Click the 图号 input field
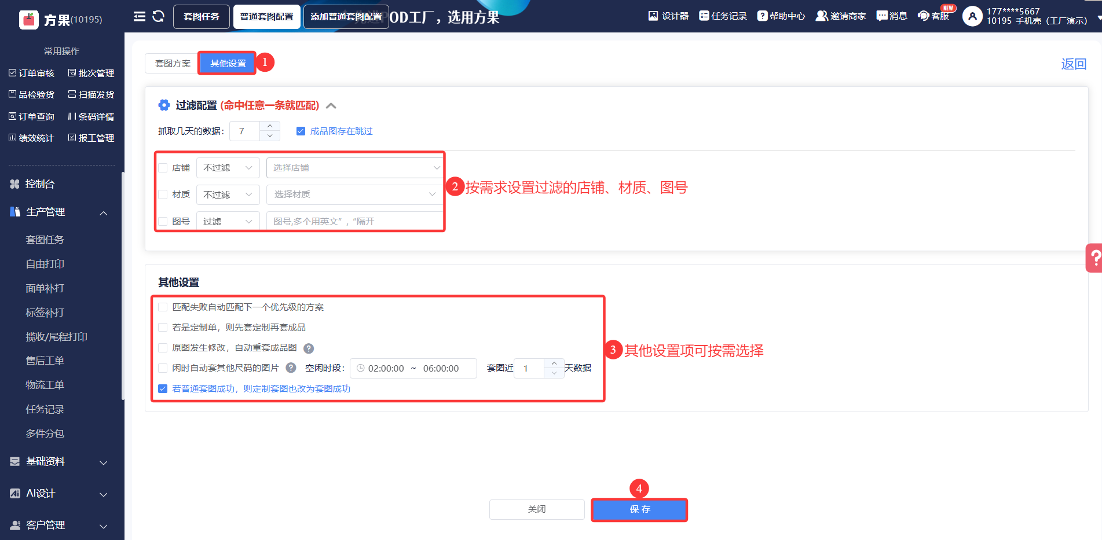Screen dimensions: 1102x540 [356, 221]
